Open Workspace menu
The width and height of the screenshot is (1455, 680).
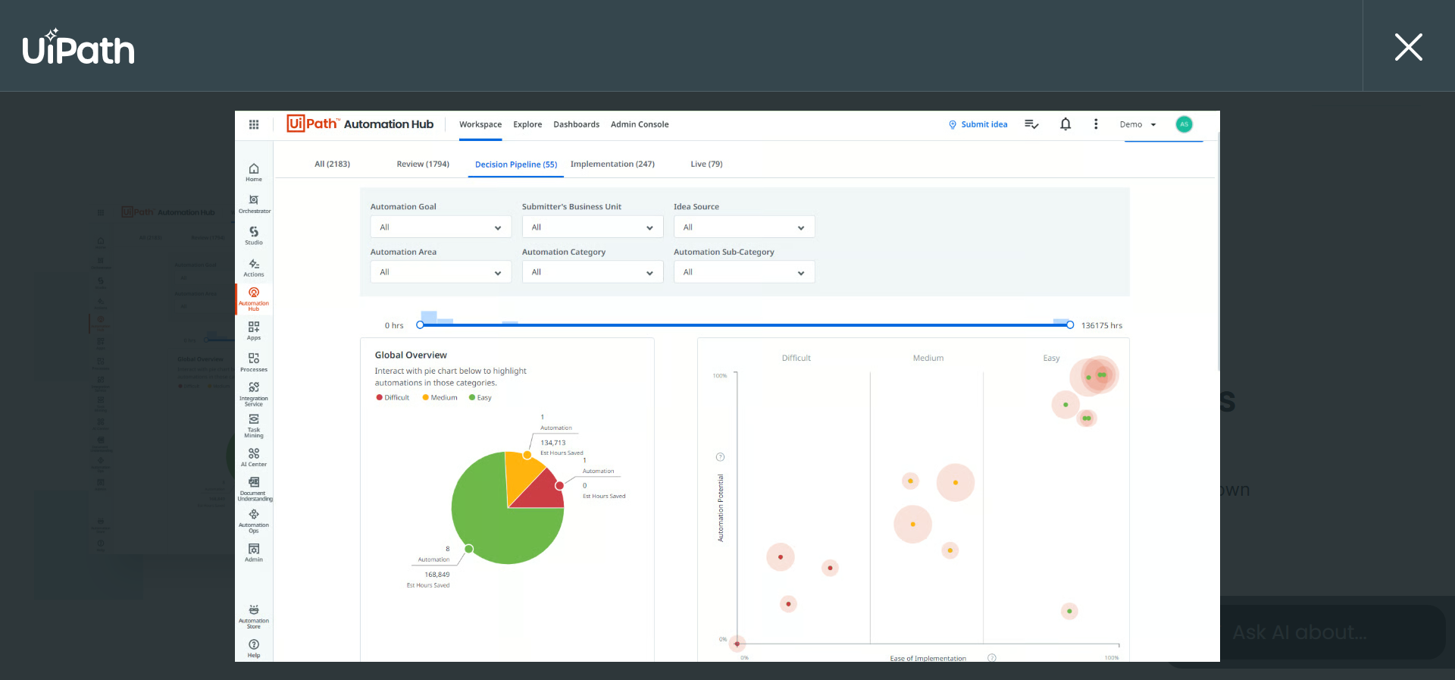click(480, 124)
